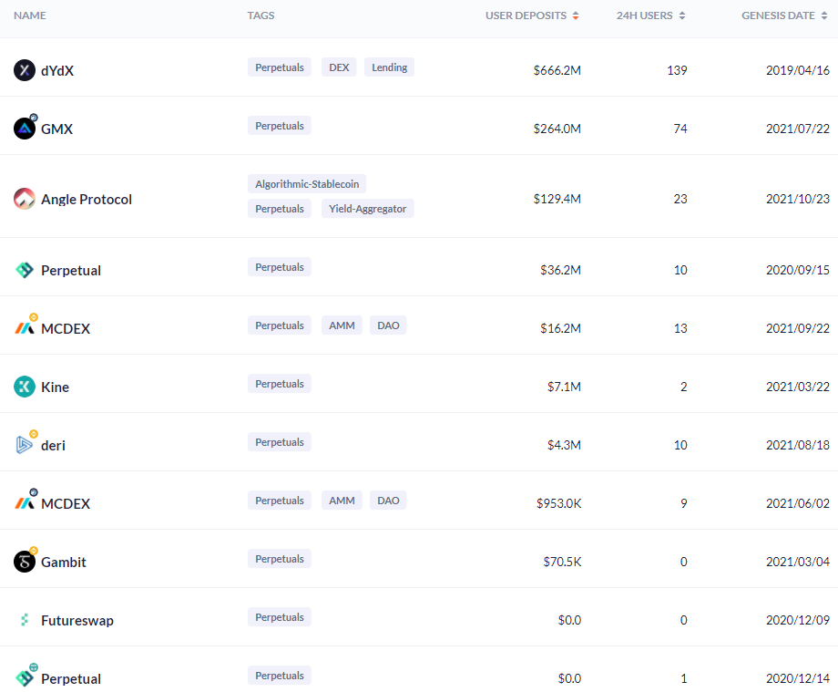Open deri via its logo icon
838x692 pixels.
coord(25,445)
